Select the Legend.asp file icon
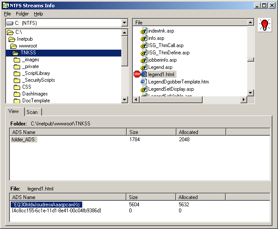This screenshot has width=278, height=229. click(x=144, y=67)
